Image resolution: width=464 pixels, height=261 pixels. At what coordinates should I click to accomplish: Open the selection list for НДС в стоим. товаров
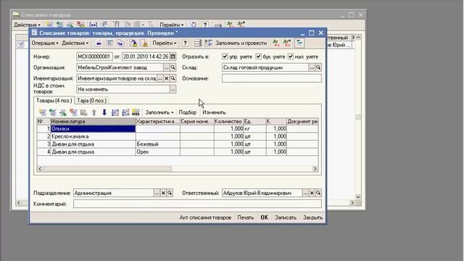pos(173,89)
